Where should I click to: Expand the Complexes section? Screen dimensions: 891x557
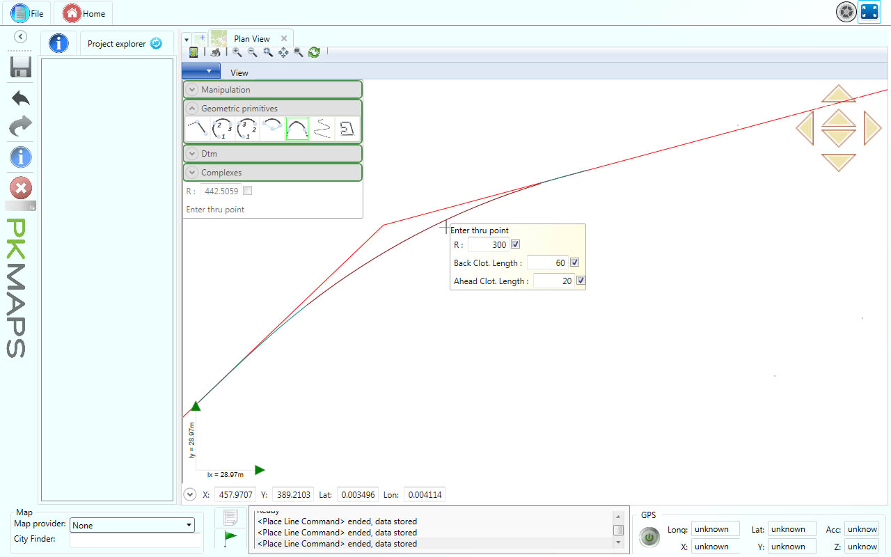click(x=273, y=173)
